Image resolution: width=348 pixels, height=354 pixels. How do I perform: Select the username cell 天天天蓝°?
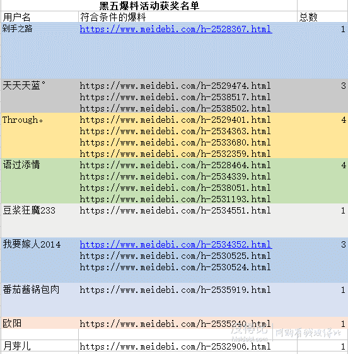[40, 96]
